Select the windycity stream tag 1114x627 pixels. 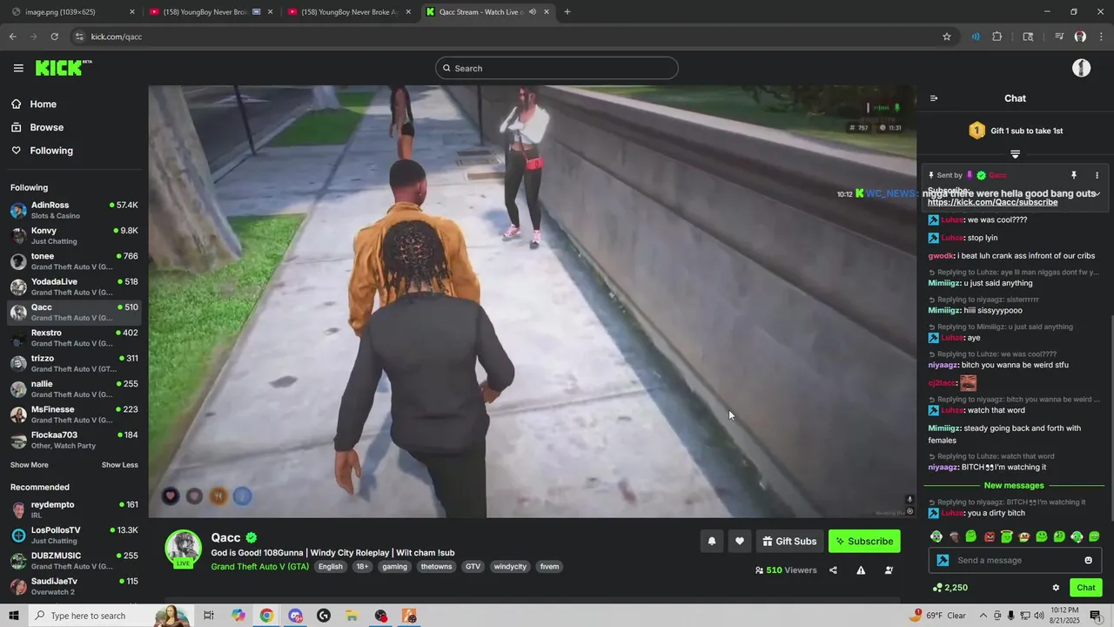[x=510, y=567]
